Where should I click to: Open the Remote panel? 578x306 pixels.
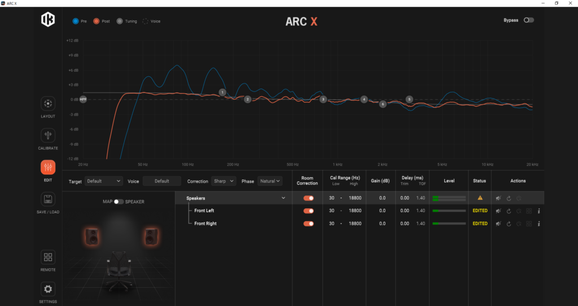(x=48, y=257)
